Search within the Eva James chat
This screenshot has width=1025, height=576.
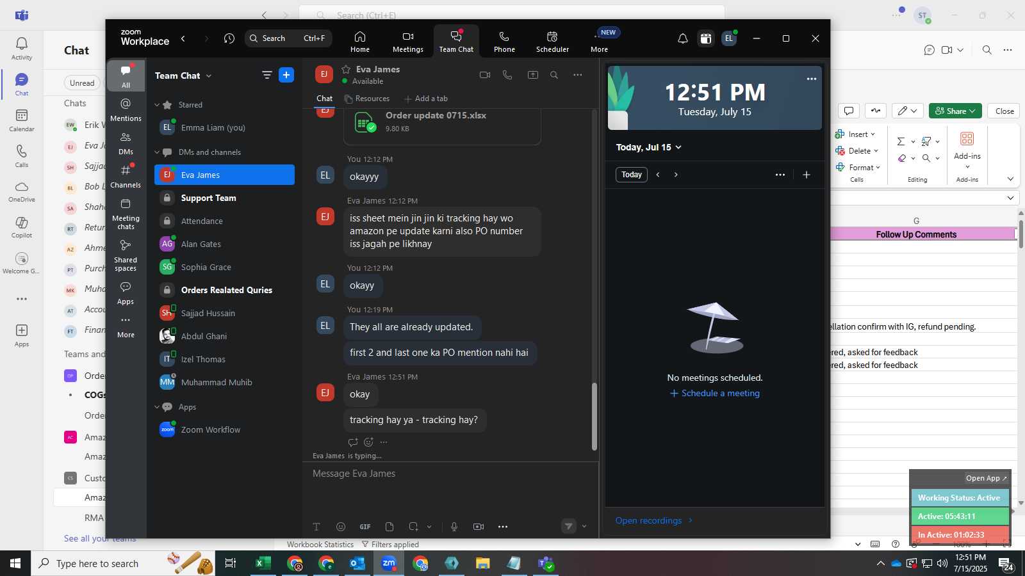pos(554,75)
